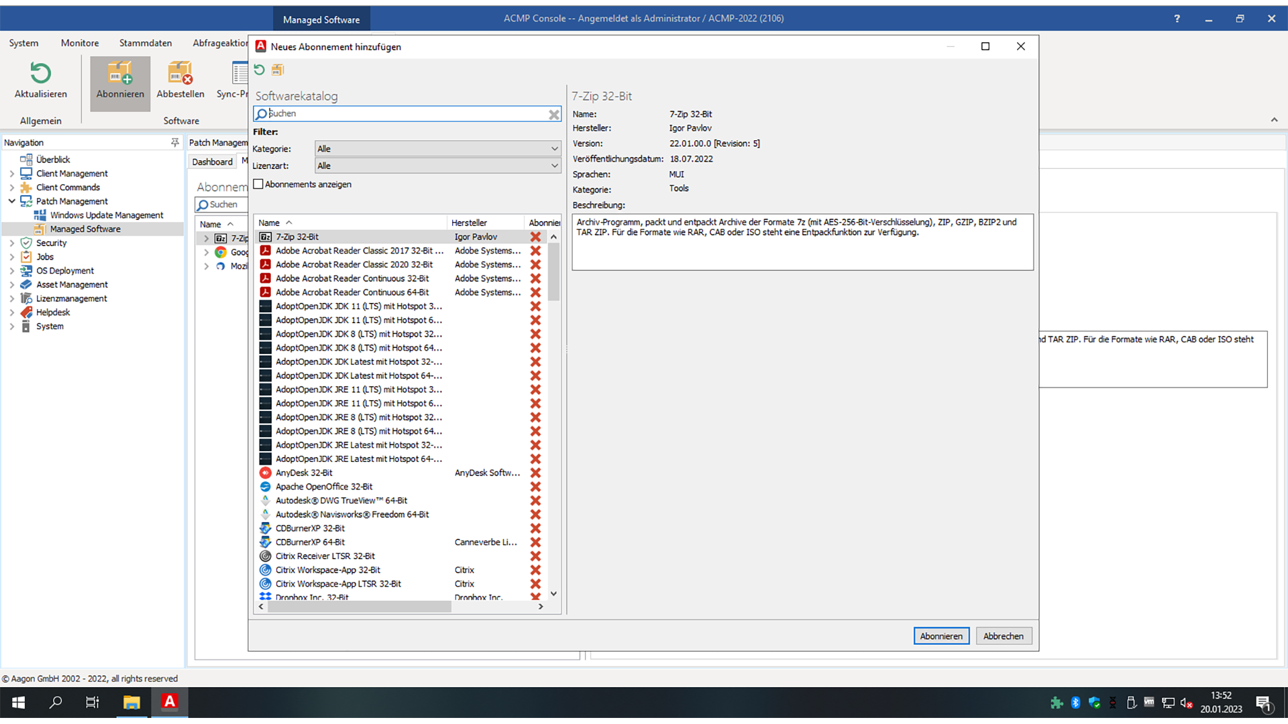Sort list by Hersteller column header
The height and width of the screenshot is (724, 1288).
click(x=486, y=223)
